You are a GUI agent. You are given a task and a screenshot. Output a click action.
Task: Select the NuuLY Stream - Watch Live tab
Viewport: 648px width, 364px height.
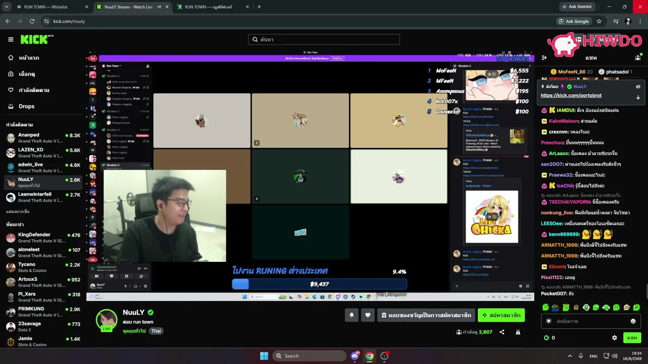tap(133, 7)
